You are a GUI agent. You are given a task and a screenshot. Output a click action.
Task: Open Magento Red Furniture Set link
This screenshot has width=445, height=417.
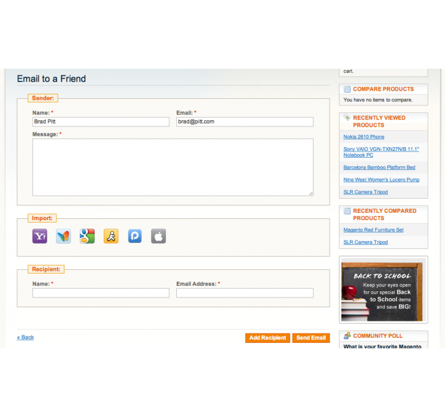(x=373, y=230)
